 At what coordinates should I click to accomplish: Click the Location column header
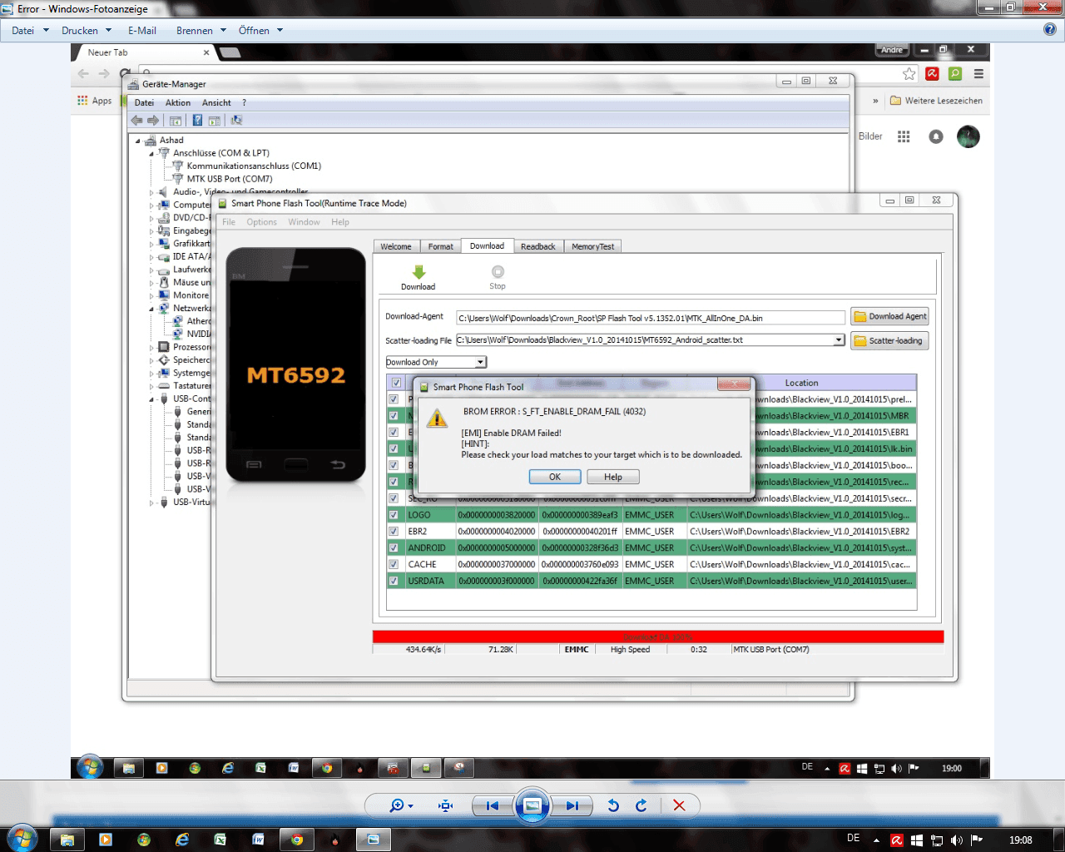pyautogui.click(x=801, y=383)
